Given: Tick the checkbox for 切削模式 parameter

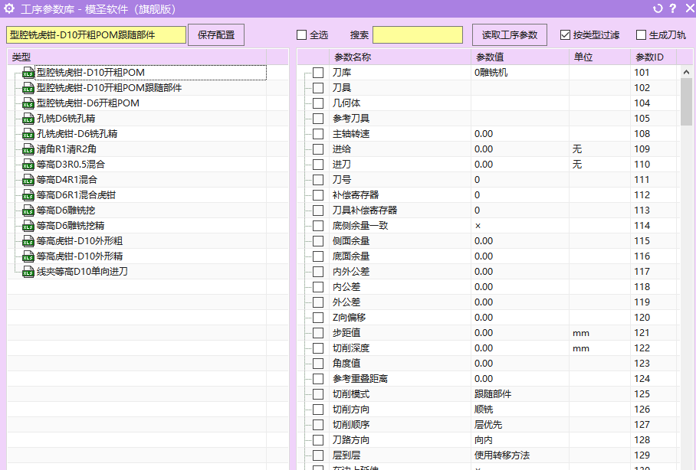Looking at the screenshot, I should point(318,393).
